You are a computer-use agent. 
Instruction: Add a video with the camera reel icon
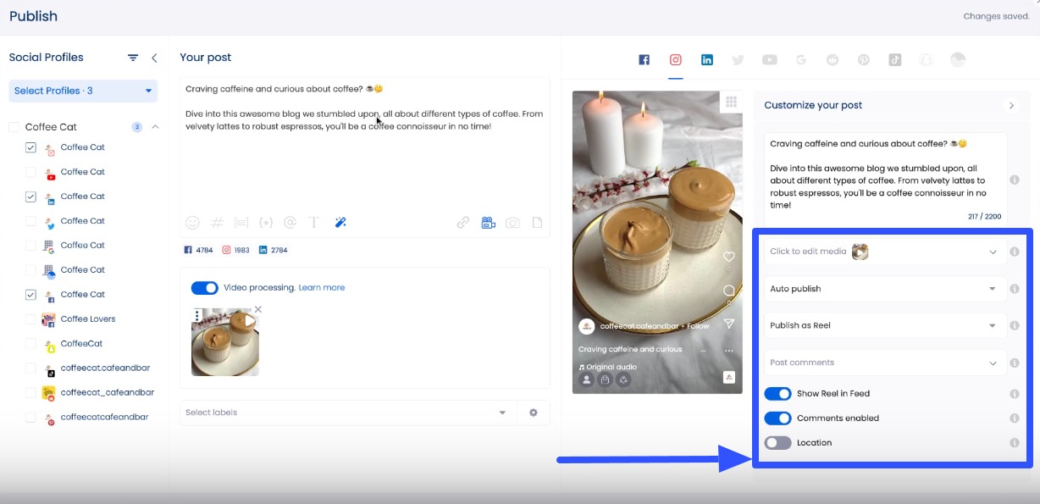488,222
